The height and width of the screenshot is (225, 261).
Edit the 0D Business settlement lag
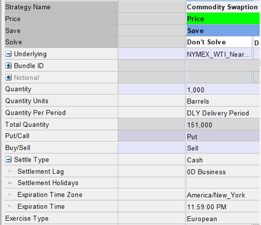(x=223, y=171)
